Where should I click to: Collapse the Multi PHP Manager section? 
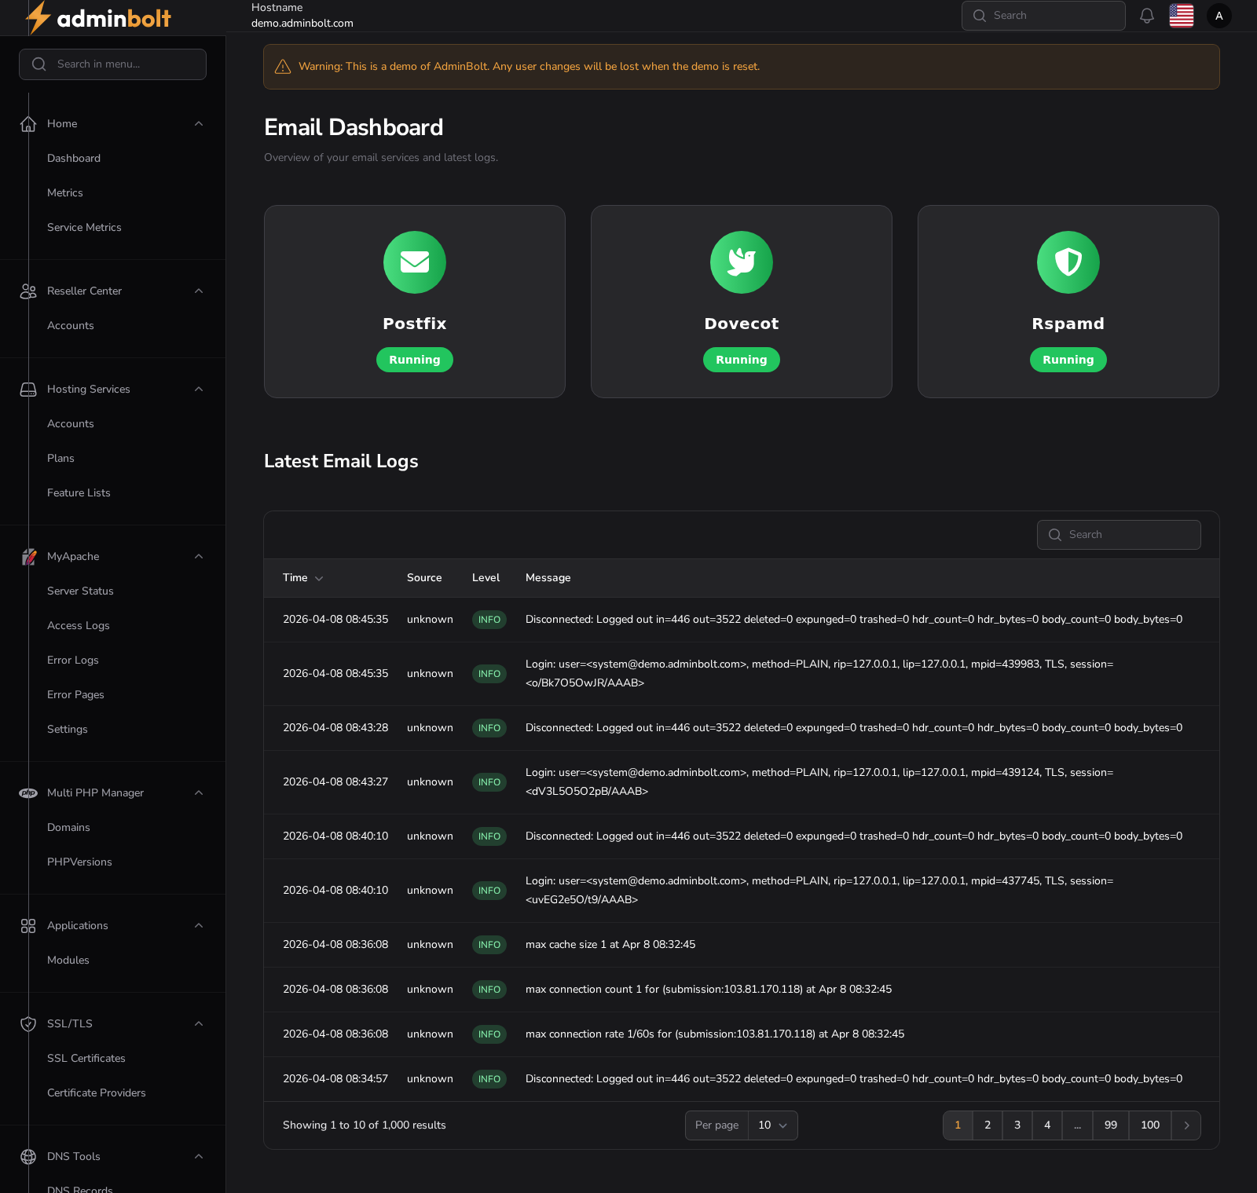pyautogui.click(x=199, y=793)
